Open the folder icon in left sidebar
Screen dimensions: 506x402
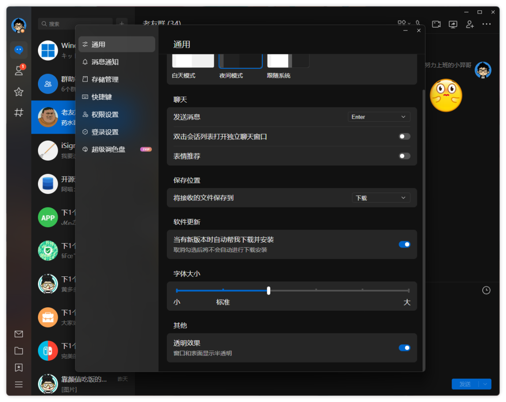pos(19,351)
